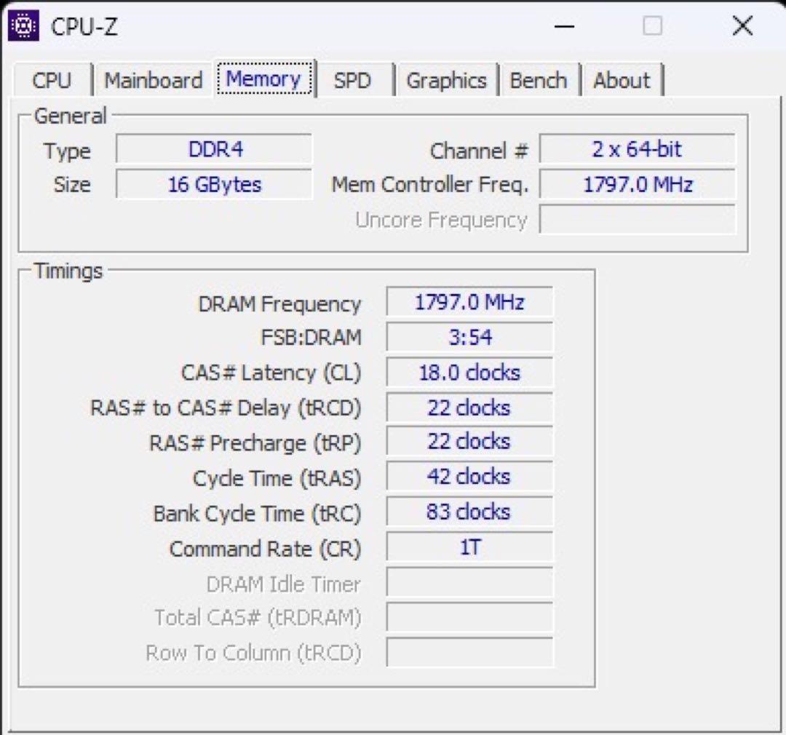The width and height of the screenshot is (786, 735).
Task: Open the Mainboard tab
Action: (153, 80)
